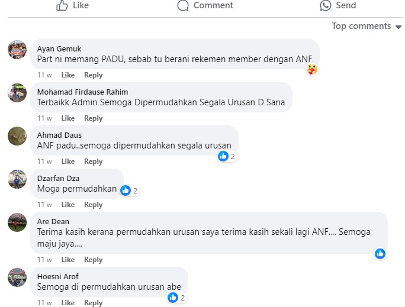Click the reaction emoji on Ayan Gemuk's comment
Screen dimensions: 405x307
312,69
